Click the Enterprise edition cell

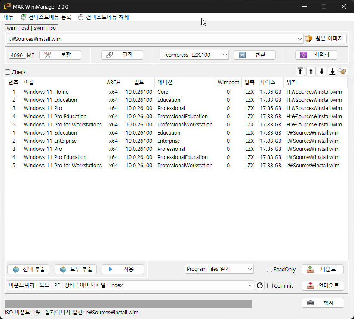pos(169,141)
